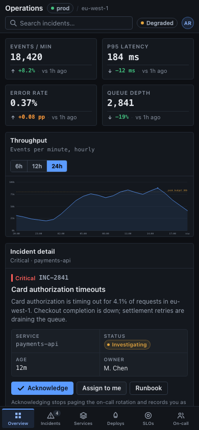Click the −19% queue depth change
Viewport: 199px width, 430px height.
pos(122,117)
